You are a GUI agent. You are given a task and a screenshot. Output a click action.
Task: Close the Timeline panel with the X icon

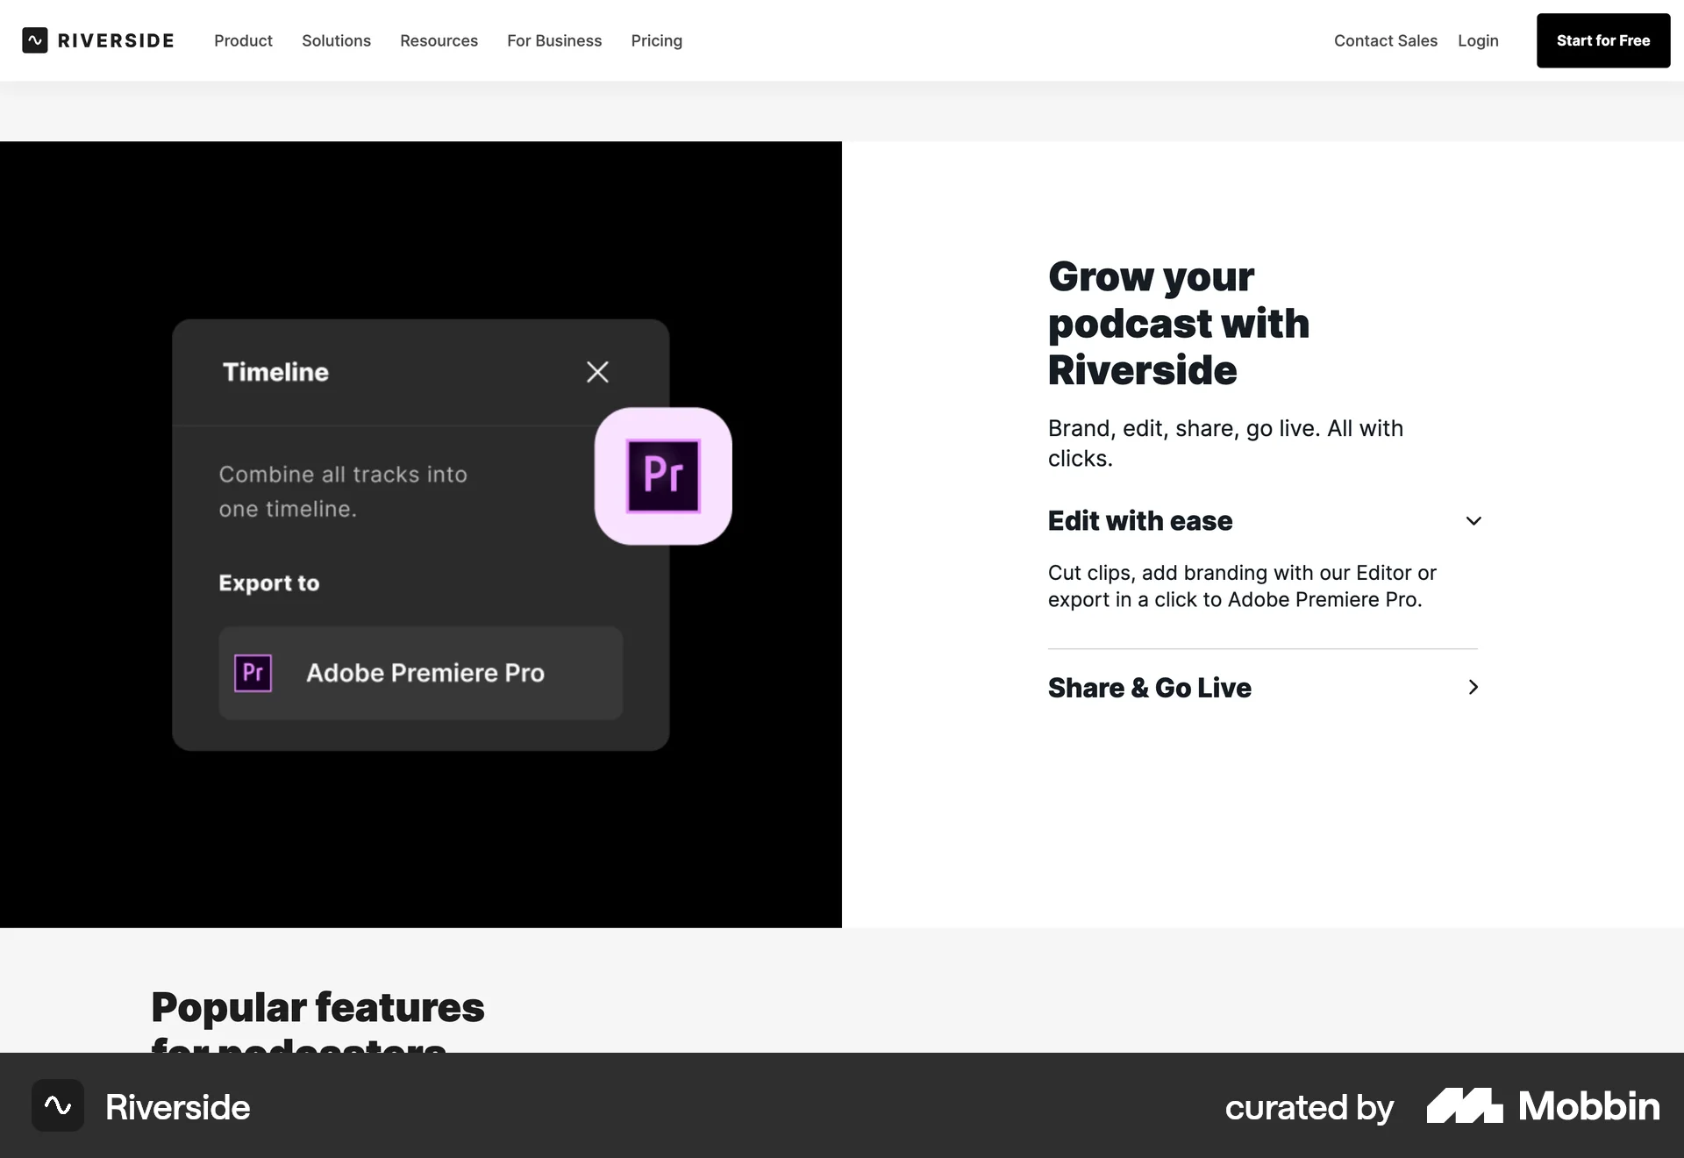tap(597, 371)
